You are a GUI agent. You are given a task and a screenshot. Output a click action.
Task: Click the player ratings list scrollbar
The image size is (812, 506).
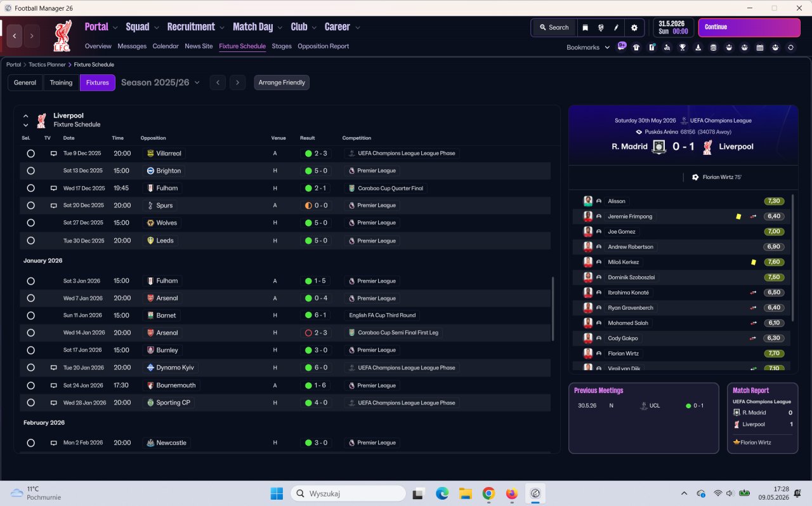coord(793,256)
